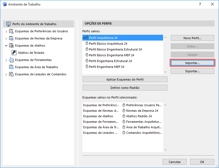Screen dimensions: 219x168
Task: Click up arrow of saved profiles scrollbar
Action: [x=166, y=37]
